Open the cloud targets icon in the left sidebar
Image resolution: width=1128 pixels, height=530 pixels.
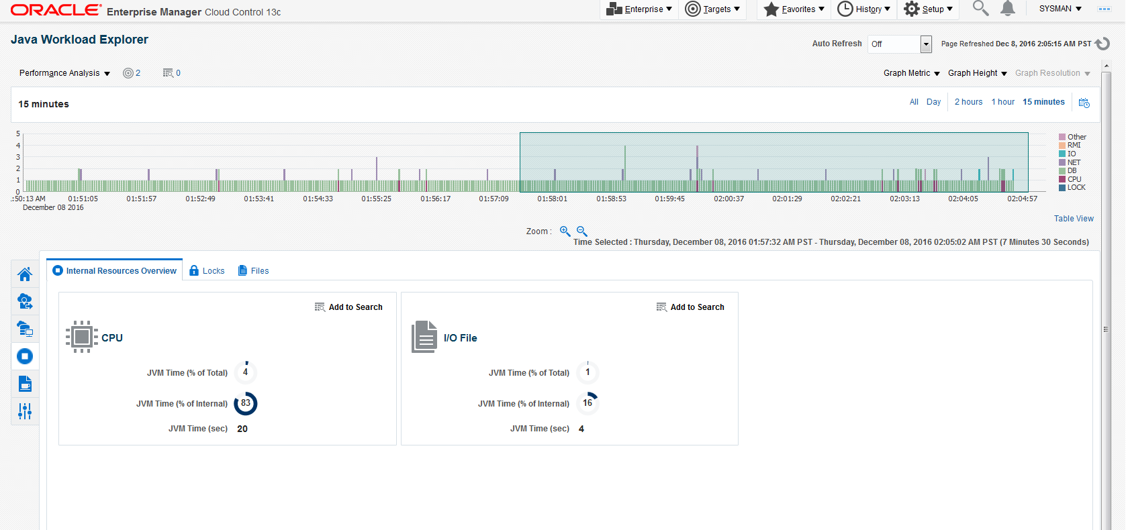(x=25, y=301)
